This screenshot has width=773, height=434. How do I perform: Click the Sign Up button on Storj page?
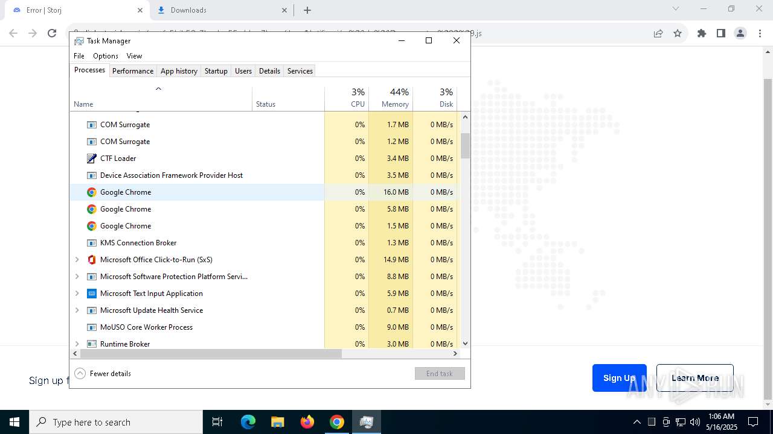[619, 378]
